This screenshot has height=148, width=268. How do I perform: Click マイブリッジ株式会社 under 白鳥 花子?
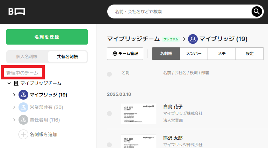pos(183,114)
